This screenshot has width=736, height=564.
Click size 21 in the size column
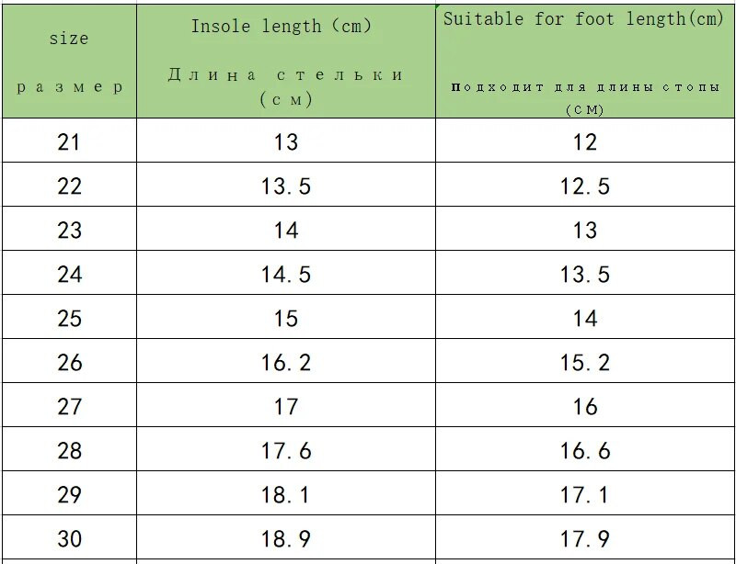(69, 142)
